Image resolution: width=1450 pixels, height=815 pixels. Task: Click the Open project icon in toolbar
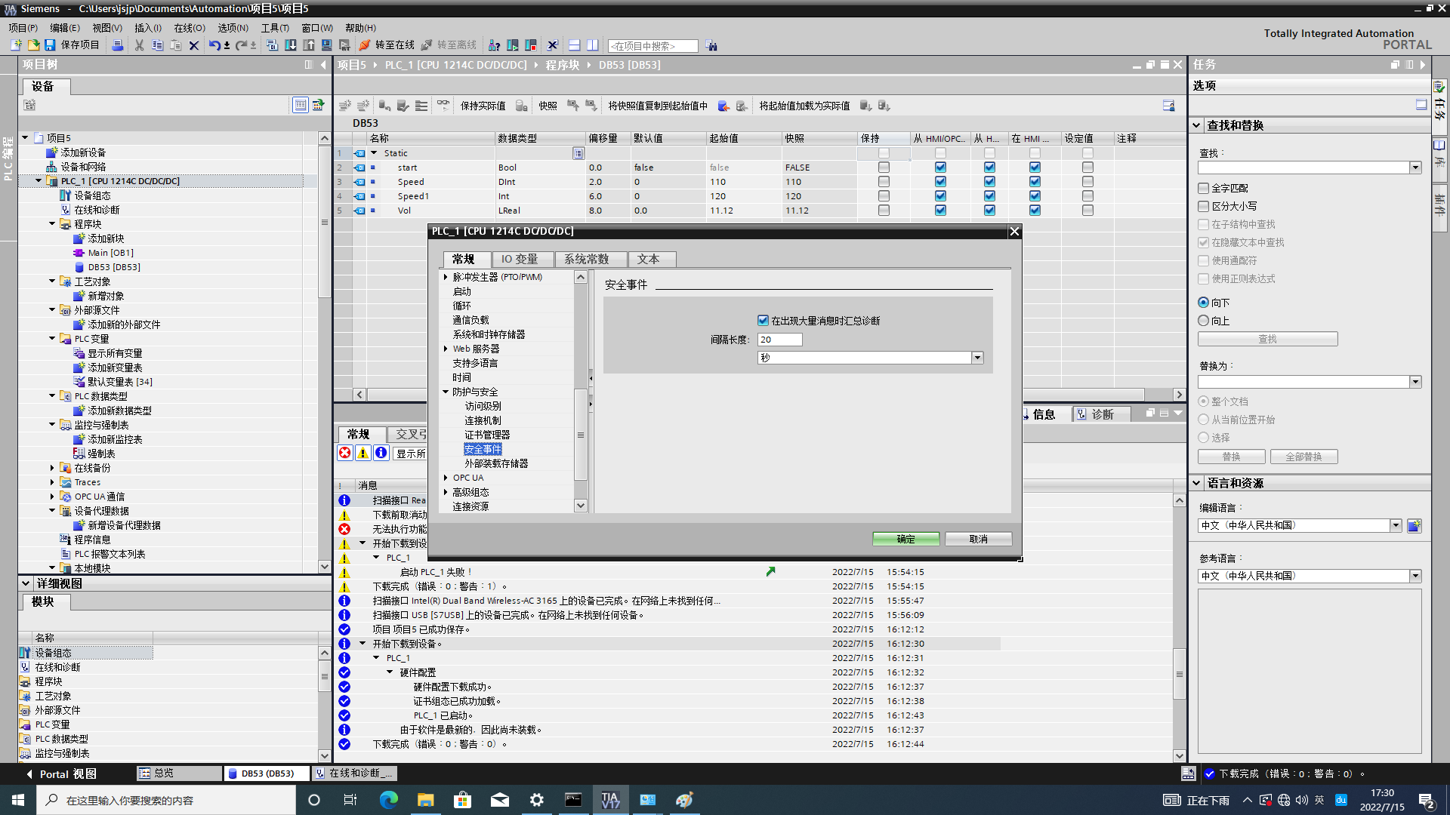33,45
